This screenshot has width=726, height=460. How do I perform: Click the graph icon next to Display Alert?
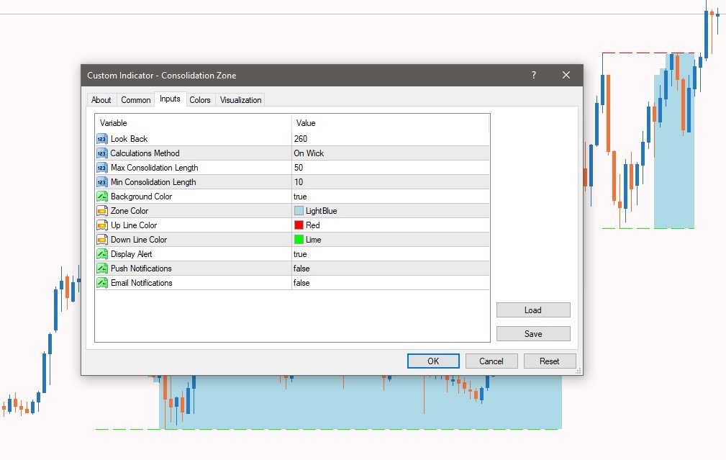(101, 253)
